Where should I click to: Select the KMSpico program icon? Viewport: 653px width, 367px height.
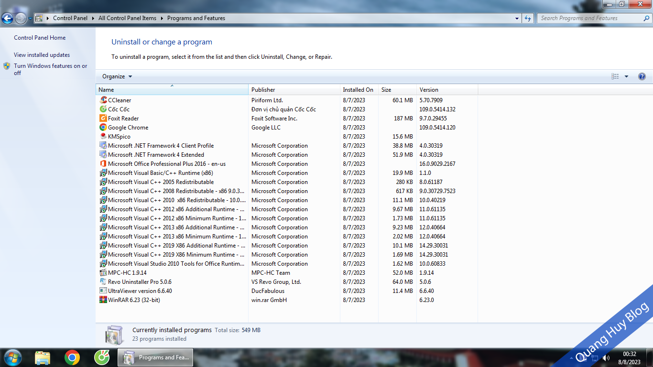(x=103, y=137)
